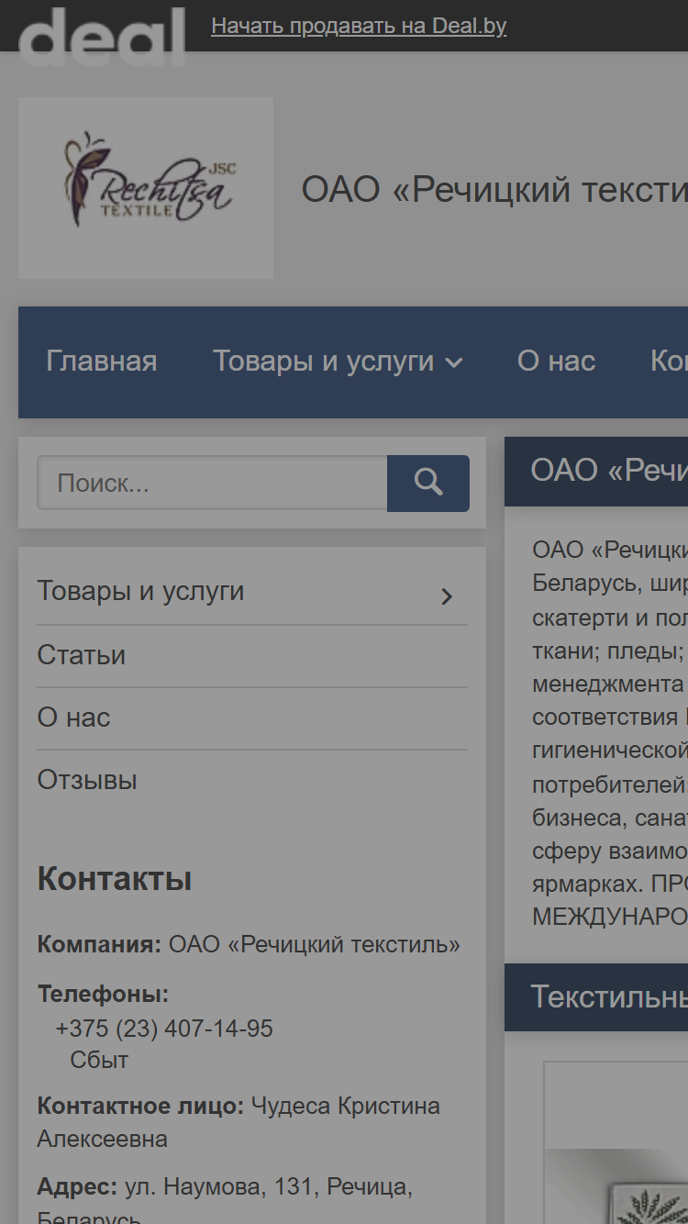Click the magnifier search button
The height and width of the screenshot is (1224, 688).
coord(428,483)
